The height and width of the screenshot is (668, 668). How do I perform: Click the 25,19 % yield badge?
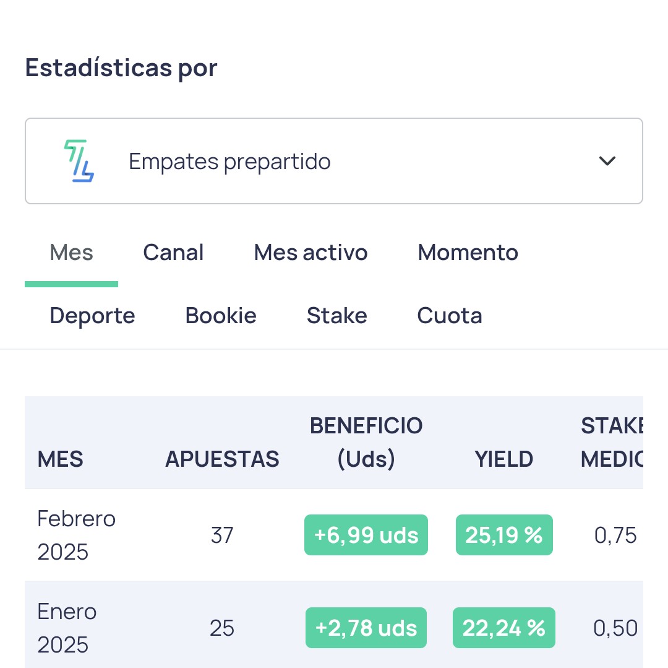504,535
